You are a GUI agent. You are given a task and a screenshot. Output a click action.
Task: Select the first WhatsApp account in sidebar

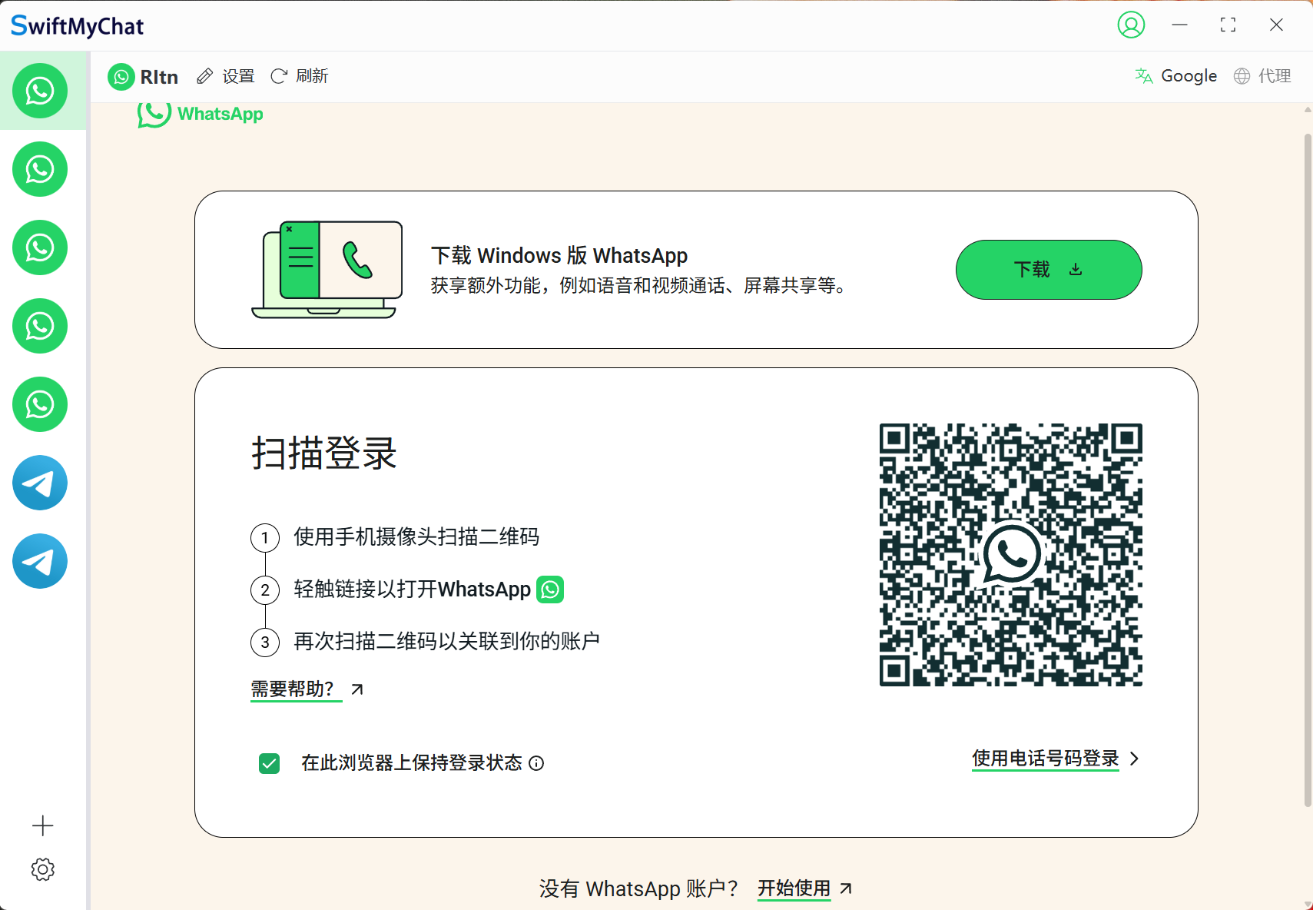coord(40,91)
